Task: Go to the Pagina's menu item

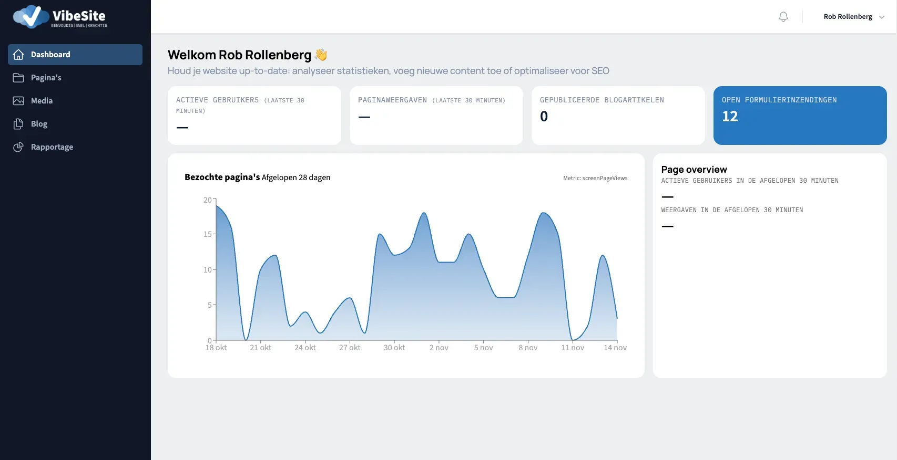Action: tap(46, 78)
